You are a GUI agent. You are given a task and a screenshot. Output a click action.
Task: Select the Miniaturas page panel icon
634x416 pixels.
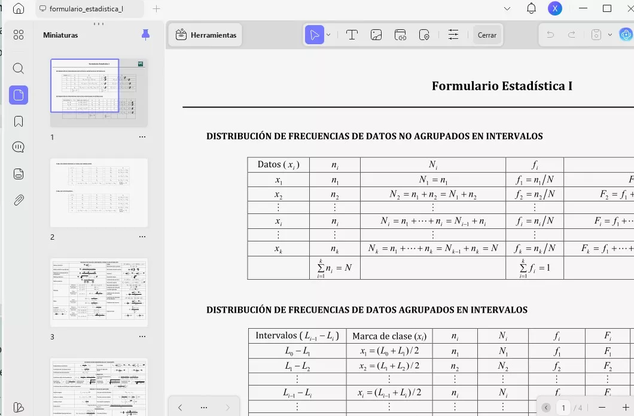coord(19,95)
